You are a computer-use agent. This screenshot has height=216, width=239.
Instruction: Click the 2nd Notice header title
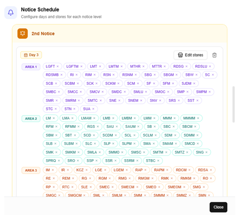pyautogui.click(x=43, y=33)
